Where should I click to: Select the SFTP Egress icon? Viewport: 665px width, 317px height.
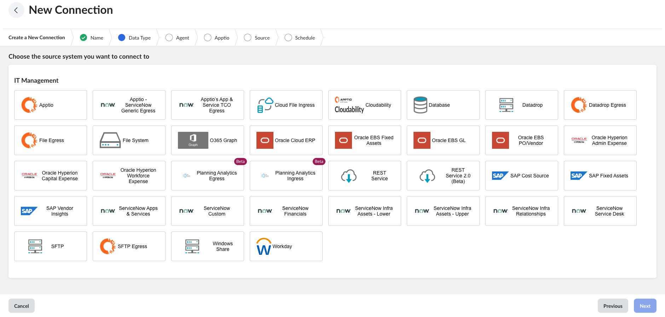[x=108, y=246]
